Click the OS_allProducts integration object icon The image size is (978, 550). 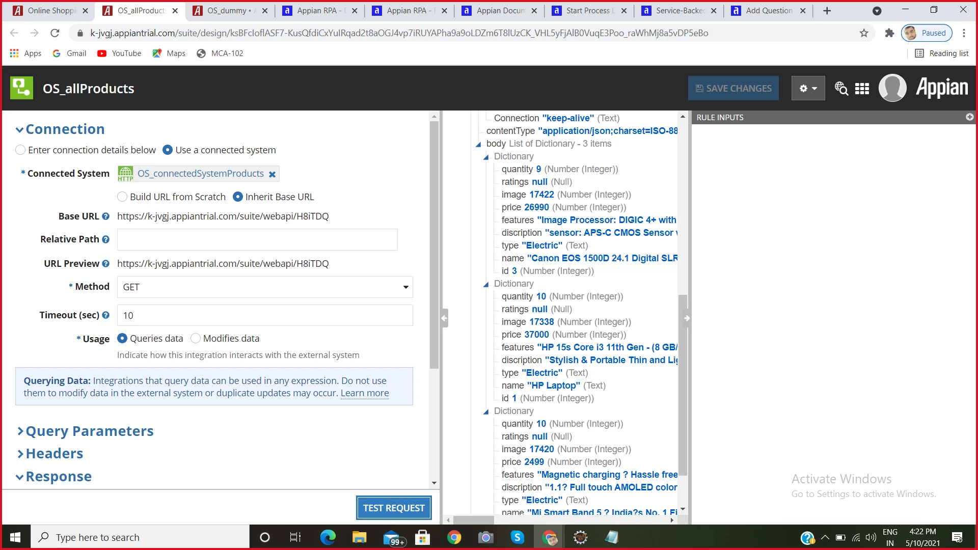click(x=21, y=88)
